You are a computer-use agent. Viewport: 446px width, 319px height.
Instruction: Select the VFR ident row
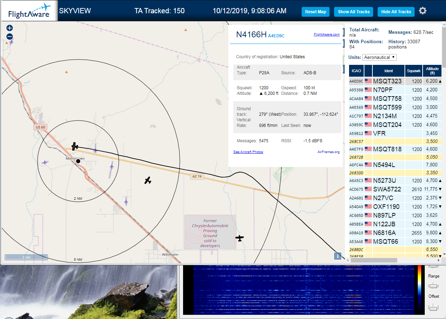(x=395, y=134)
